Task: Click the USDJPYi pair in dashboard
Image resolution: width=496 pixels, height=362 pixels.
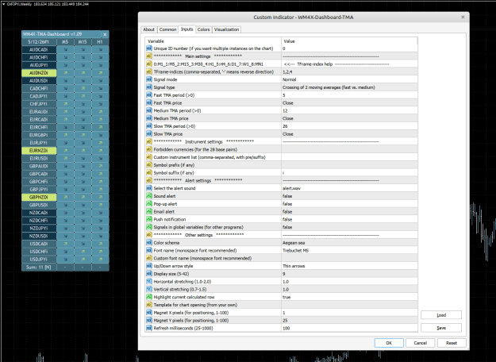Action: pyautogui.click(x=39, y=259)
